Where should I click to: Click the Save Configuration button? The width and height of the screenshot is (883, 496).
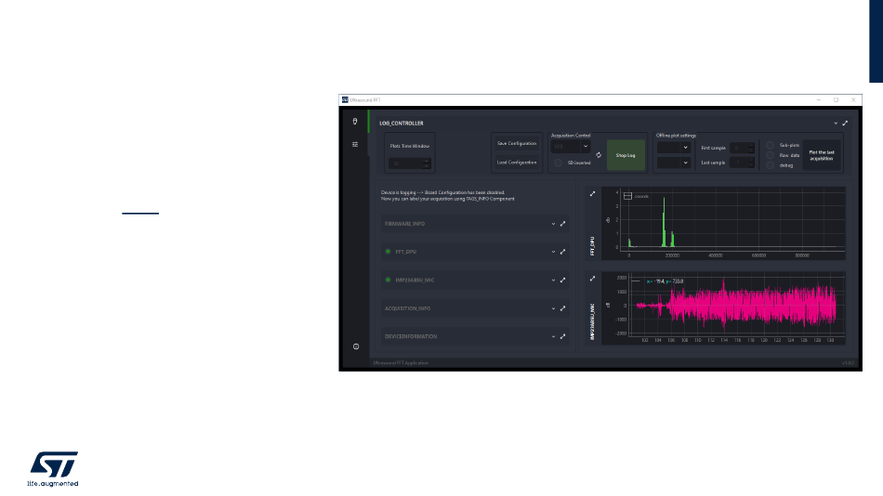pos(517,144)
